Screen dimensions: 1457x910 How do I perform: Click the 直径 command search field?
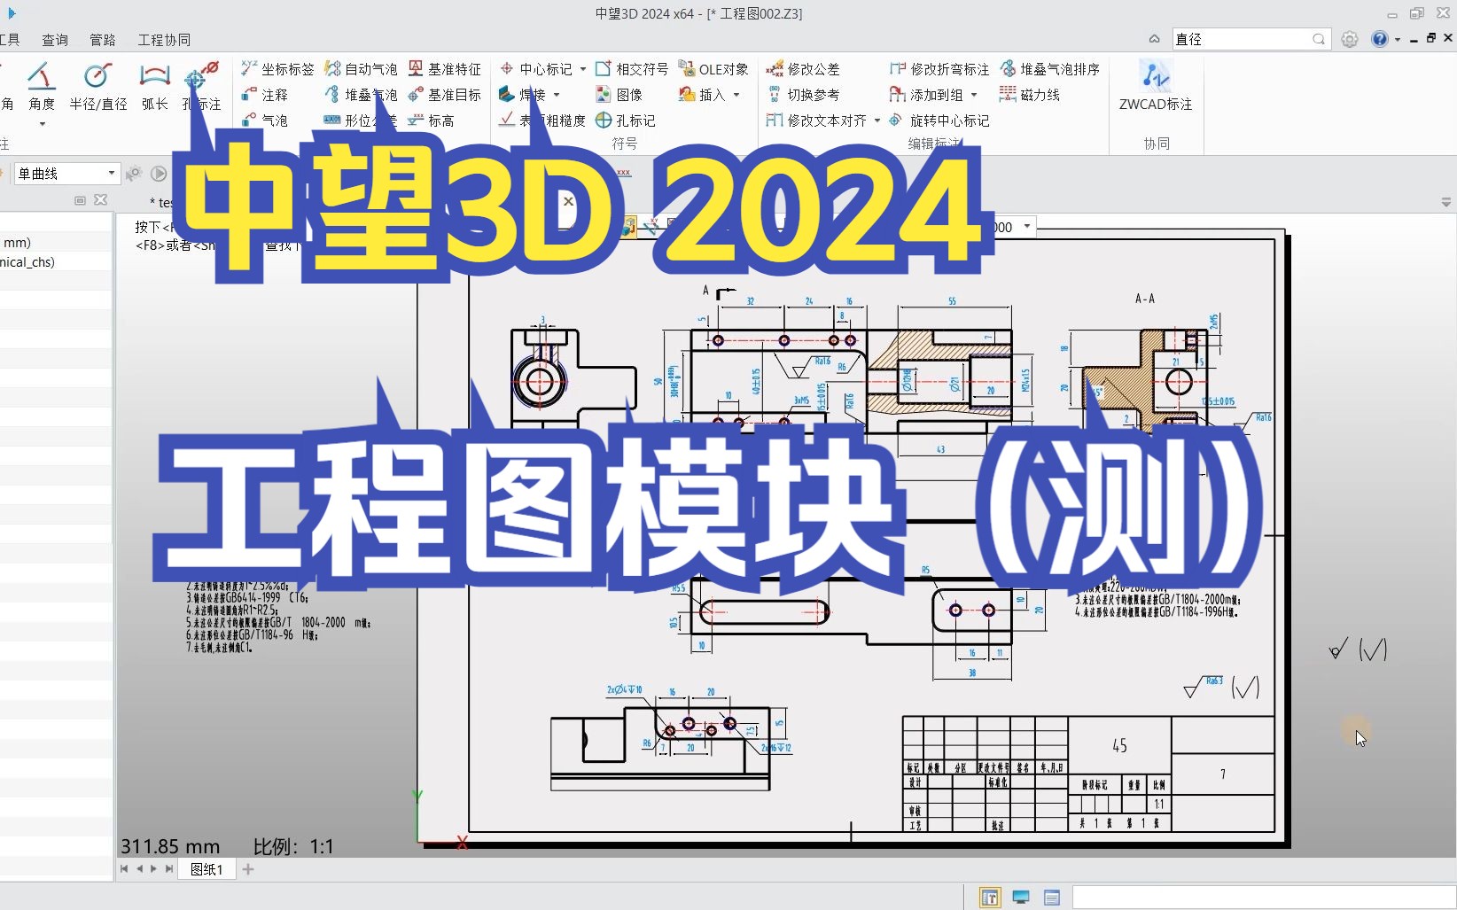(1242, 39)
